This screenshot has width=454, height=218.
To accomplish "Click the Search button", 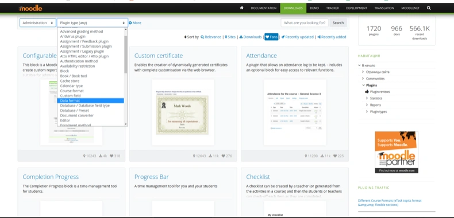I will [x=338, y=23].
